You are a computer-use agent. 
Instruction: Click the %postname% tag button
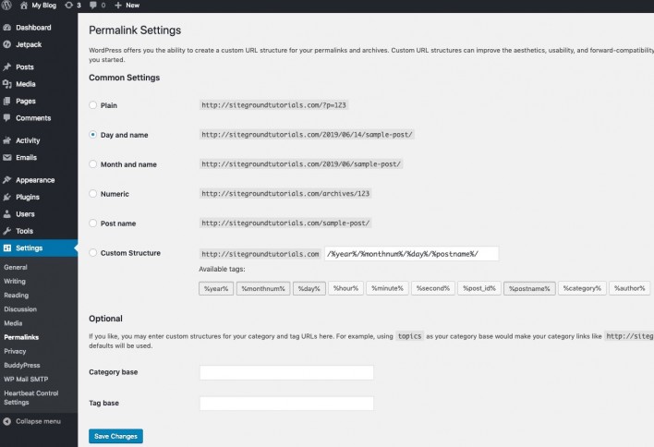pos(529,288)
